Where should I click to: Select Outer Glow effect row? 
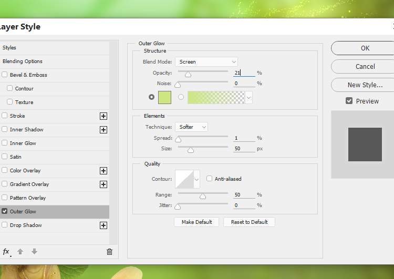[x=55, y=211]
